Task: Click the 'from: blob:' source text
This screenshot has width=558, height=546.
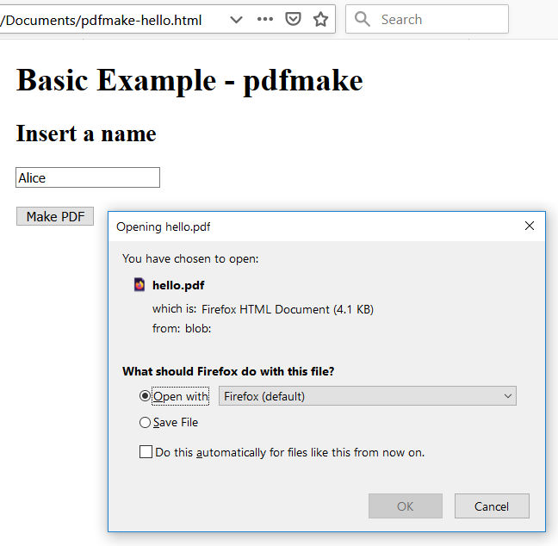Action: 182,328
